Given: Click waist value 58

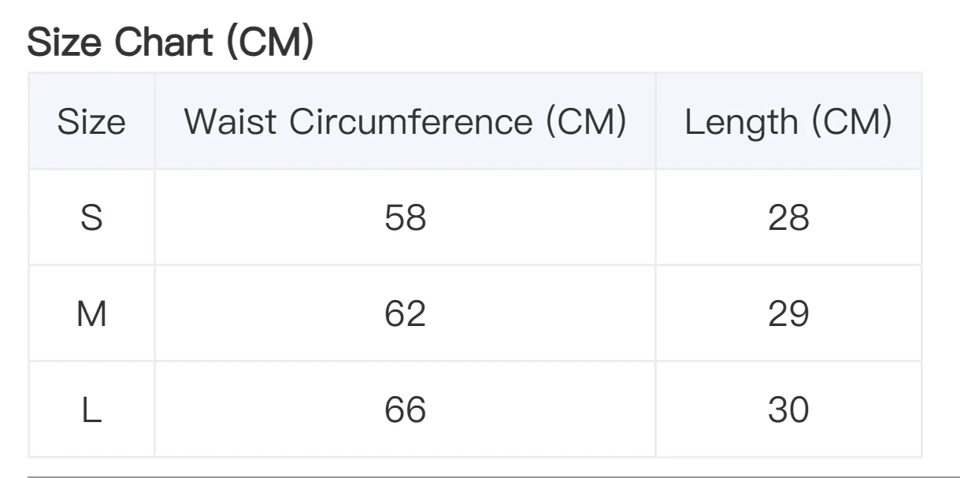Looking at the screenshot, I should coord(405,217).
